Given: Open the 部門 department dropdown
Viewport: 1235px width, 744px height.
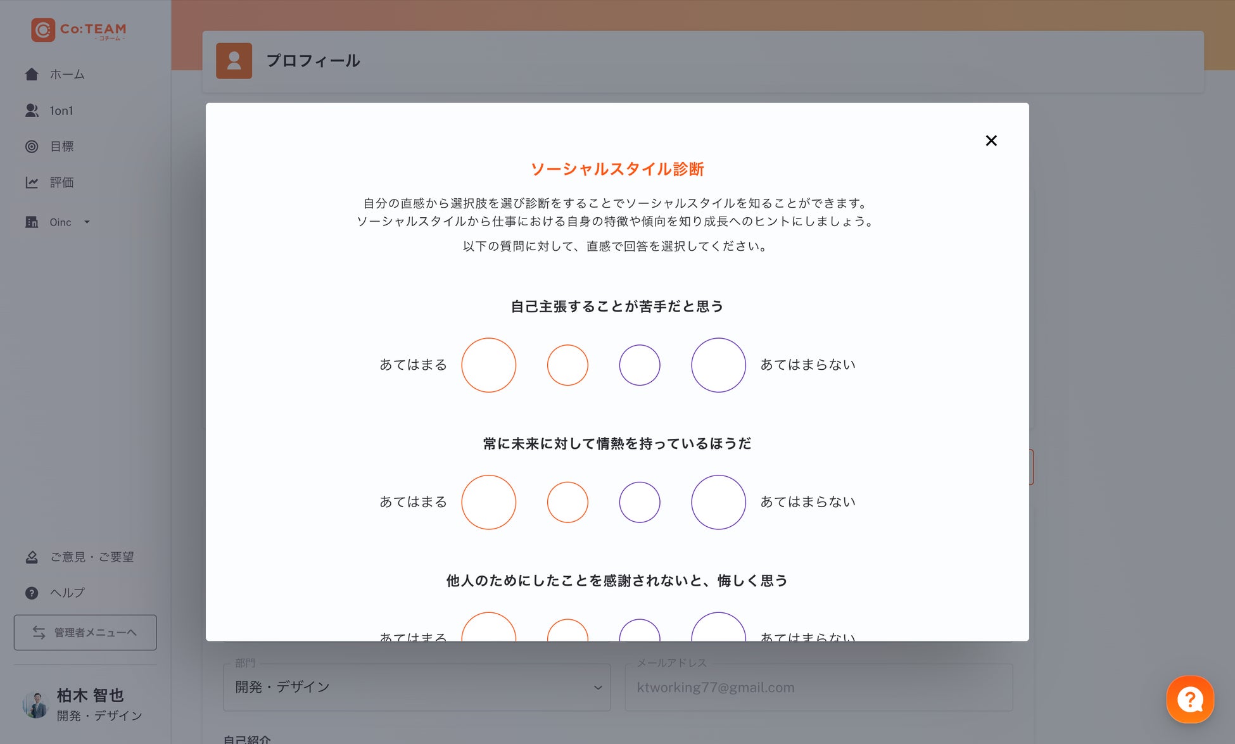Looking at the screenshot, I should click(416, 688).
